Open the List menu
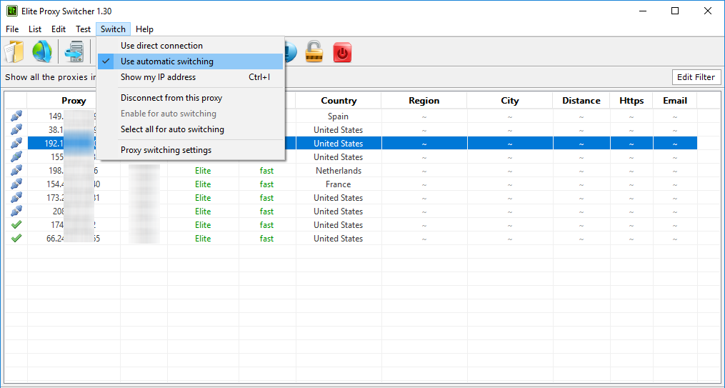The width and height of the screenshot is (725, 388). tap(35, 29)
